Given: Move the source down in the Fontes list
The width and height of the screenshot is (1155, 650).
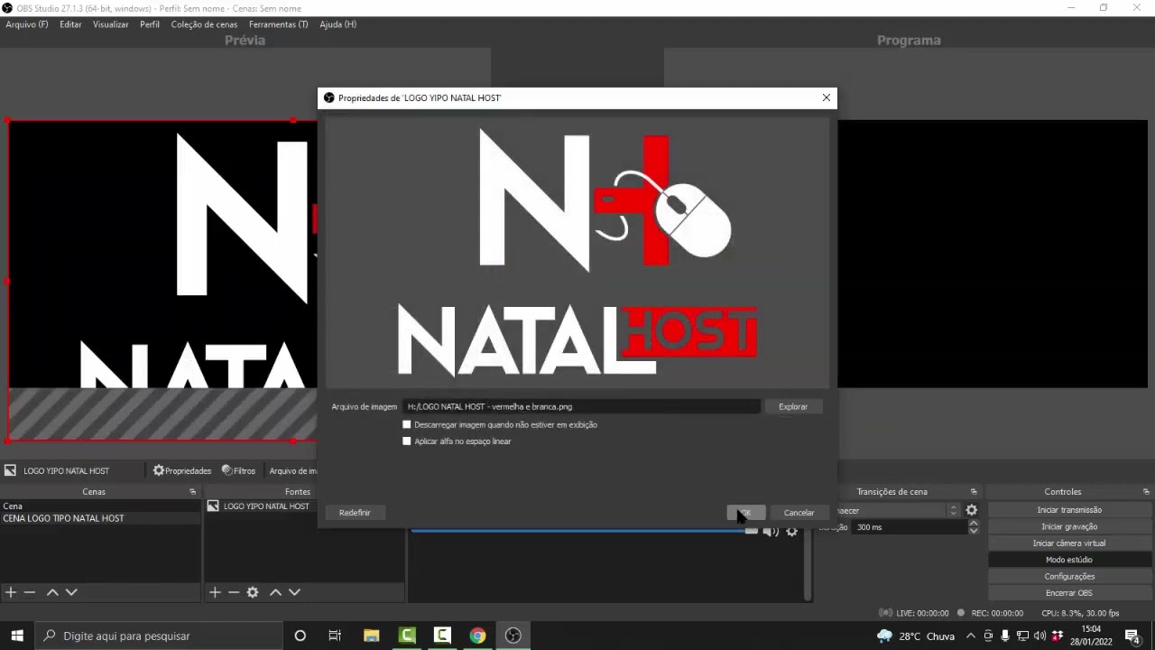Looking at the screenshot, I should [294, 592].
